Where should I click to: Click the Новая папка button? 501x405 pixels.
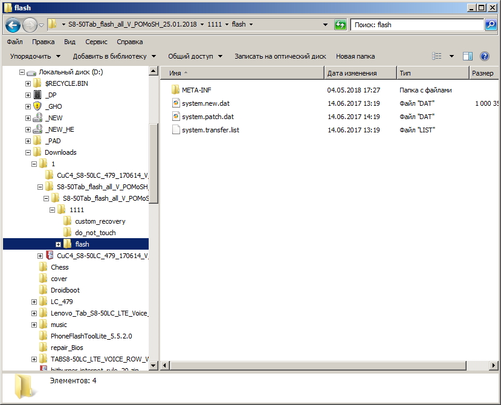pos(355,56)
